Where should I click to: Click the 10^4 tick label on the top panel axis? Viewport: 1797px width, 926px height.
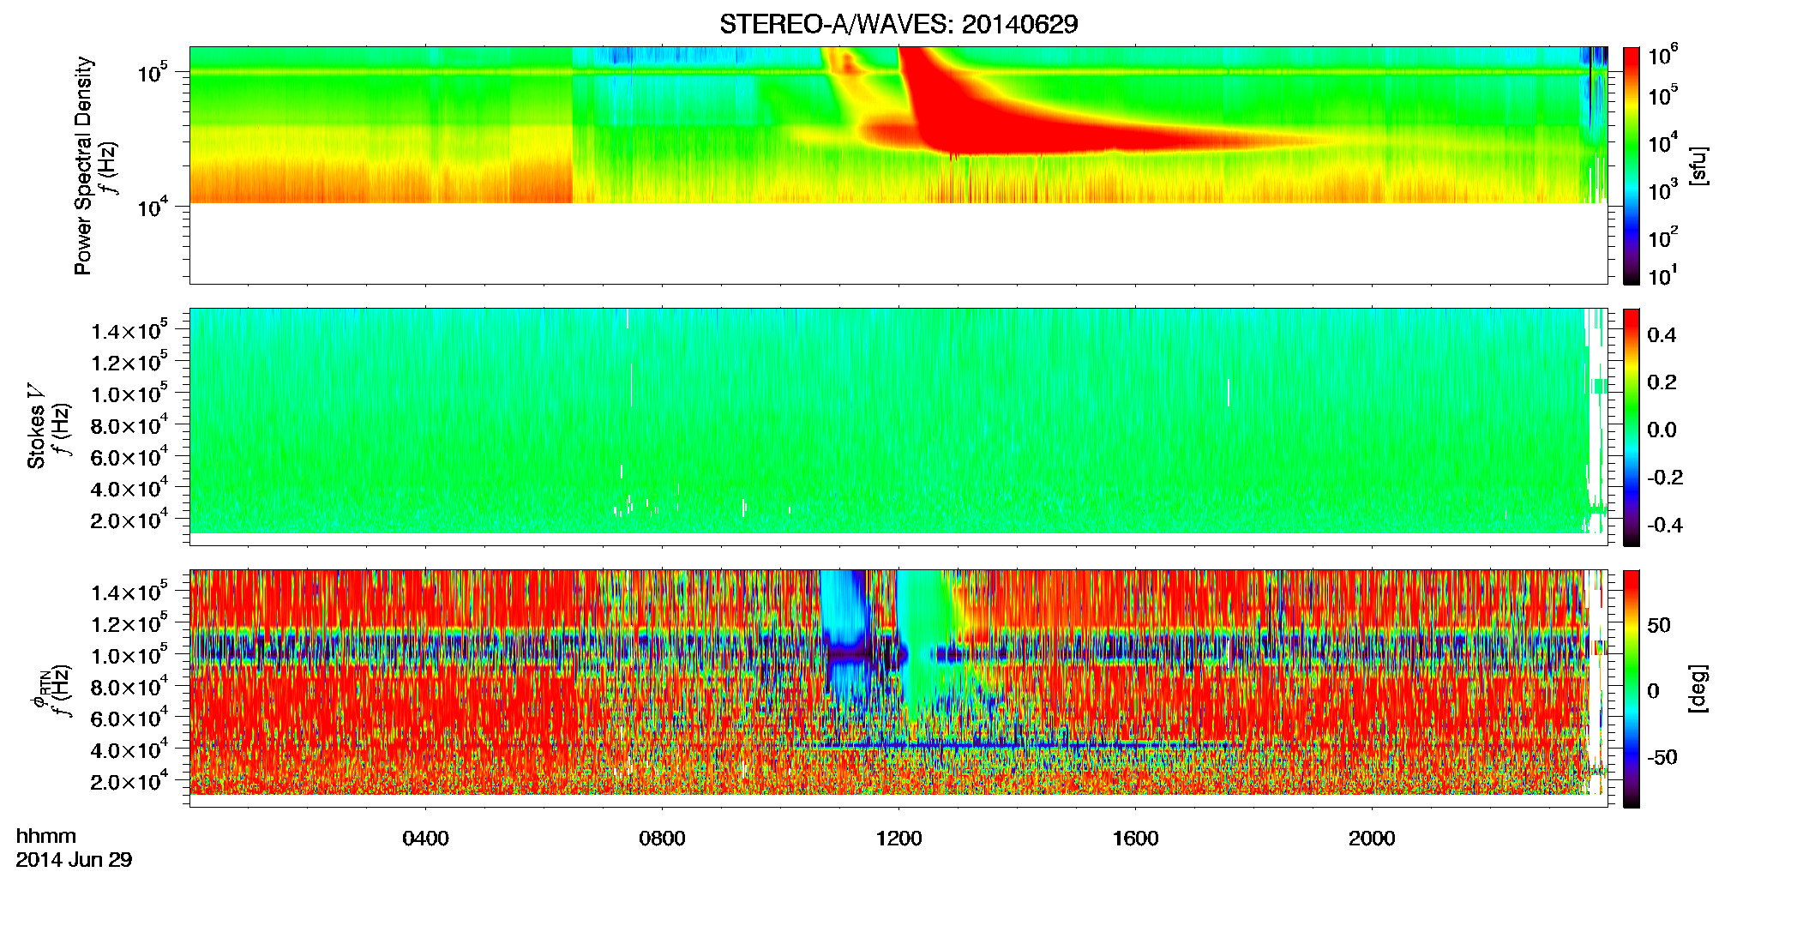(153, 207)
